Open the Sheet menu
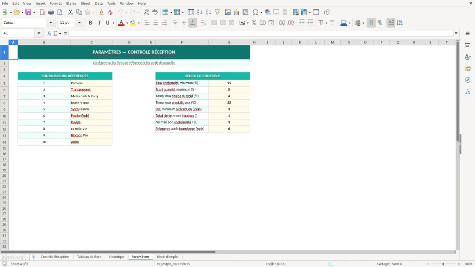 tap(85, 3)
